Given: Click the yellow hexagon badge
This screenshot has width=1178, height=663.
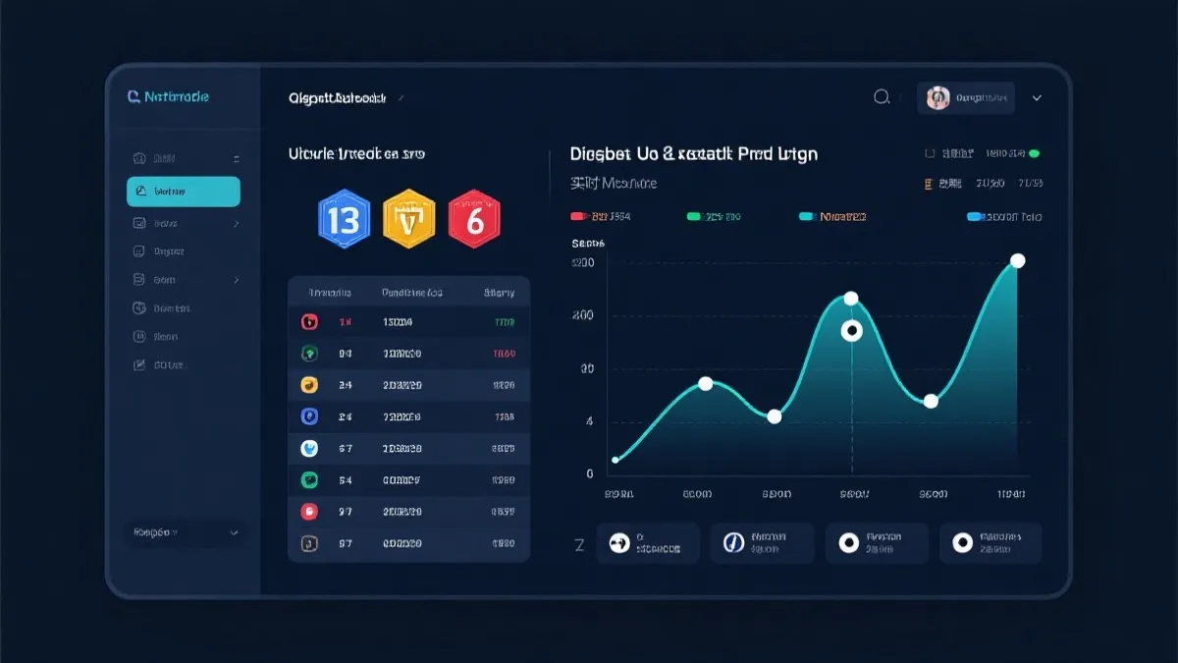Looking at the screenshot, I should point(409,220).
